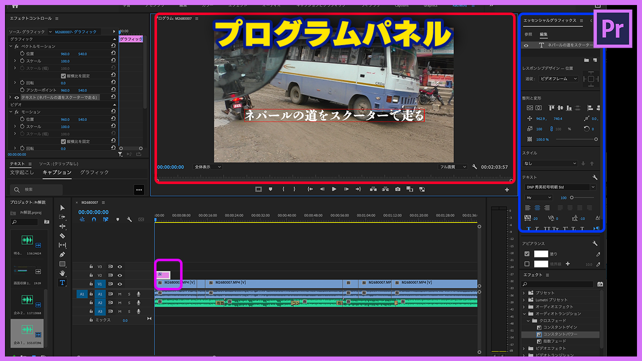Image resolution: width=642 pixels, height=361 pixels.
Task: Open timeline display settings wrench
Action: [x=129, y=219]
